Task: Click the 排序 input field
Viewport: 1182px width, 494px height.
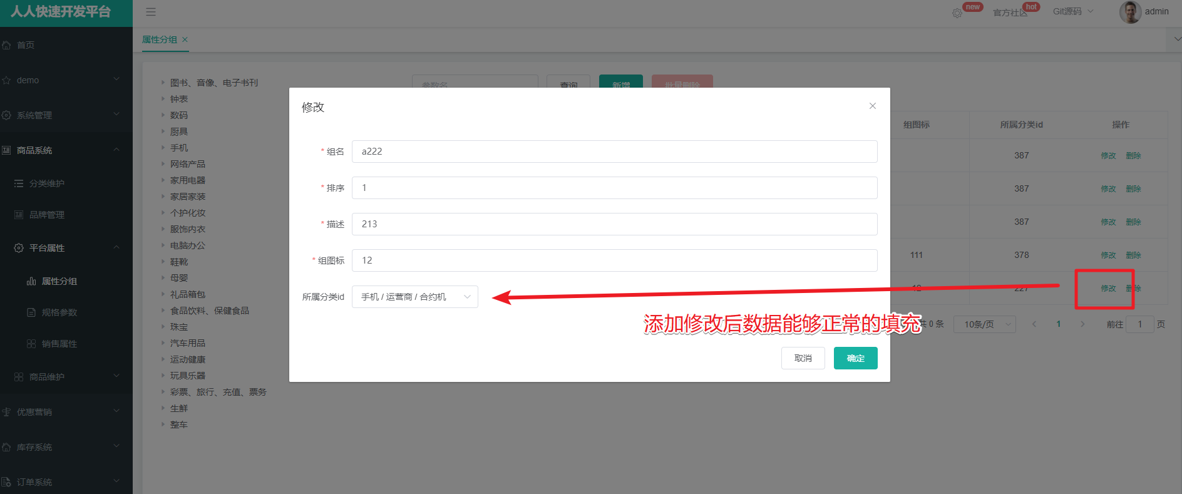Action: pos(614,188)
